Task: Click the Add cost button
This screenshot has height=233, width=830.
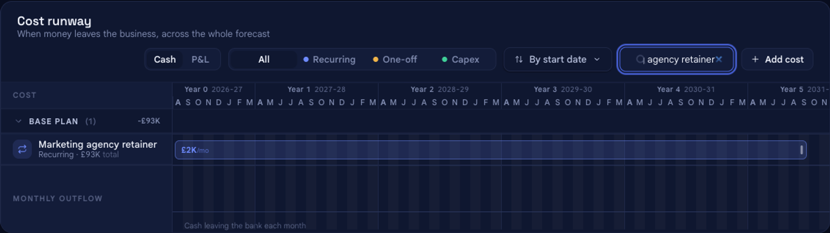Action: pyautogui.click(x=777, y=59)
